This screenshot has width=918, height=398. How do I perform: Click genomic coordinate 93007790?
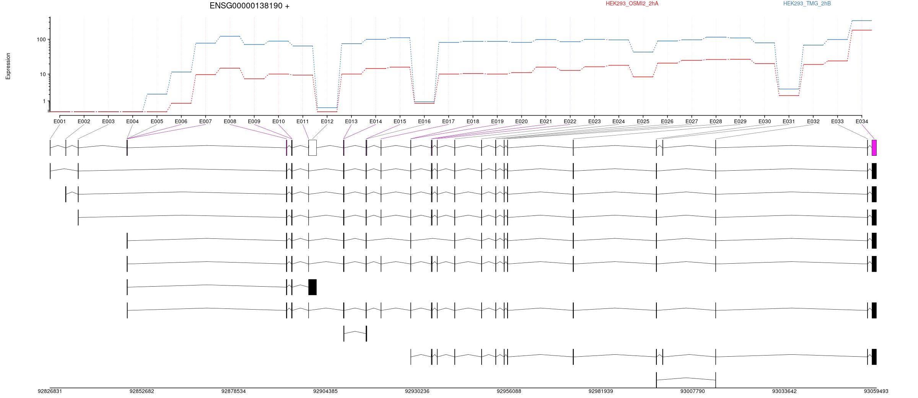[x=692, y=391]
